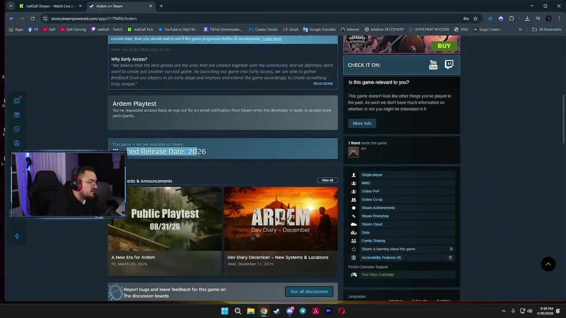The height and width of the screenshot is (318, 566).
Task: Open the Chrome three-dot menu
Action: coord(558,19)
